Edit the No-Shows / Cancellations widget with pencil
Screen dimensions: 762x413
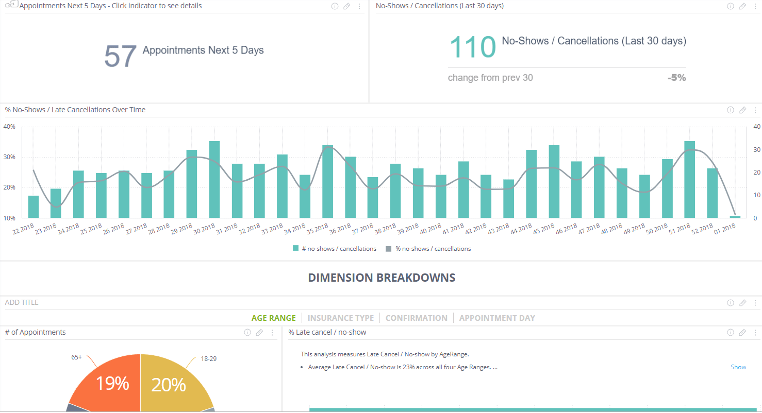coord(743,6)
